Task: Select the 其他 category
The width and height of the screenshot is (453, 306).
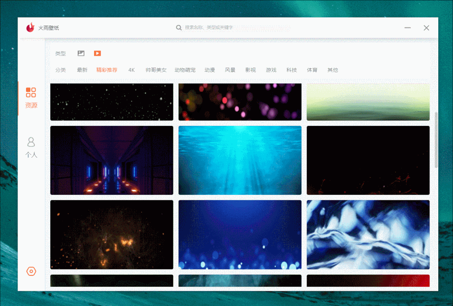Action: coord(333,70)
